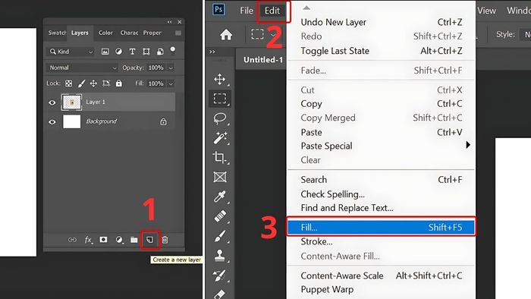Toggle shape layer filter
Viewport: 531px width, 299px height.
(x=146, y=52)
